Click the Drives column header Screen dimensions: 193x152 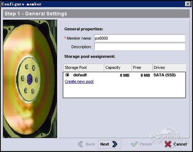169,68
